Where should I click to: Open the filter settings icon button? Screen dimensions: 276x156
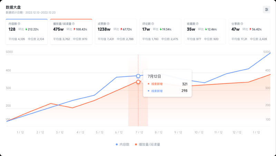coord(267,10)
